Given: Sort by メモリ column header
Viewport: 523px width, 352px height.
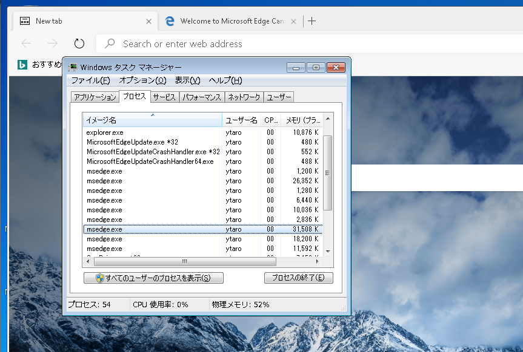Looking at the screenshot, I should pos(302,120).
